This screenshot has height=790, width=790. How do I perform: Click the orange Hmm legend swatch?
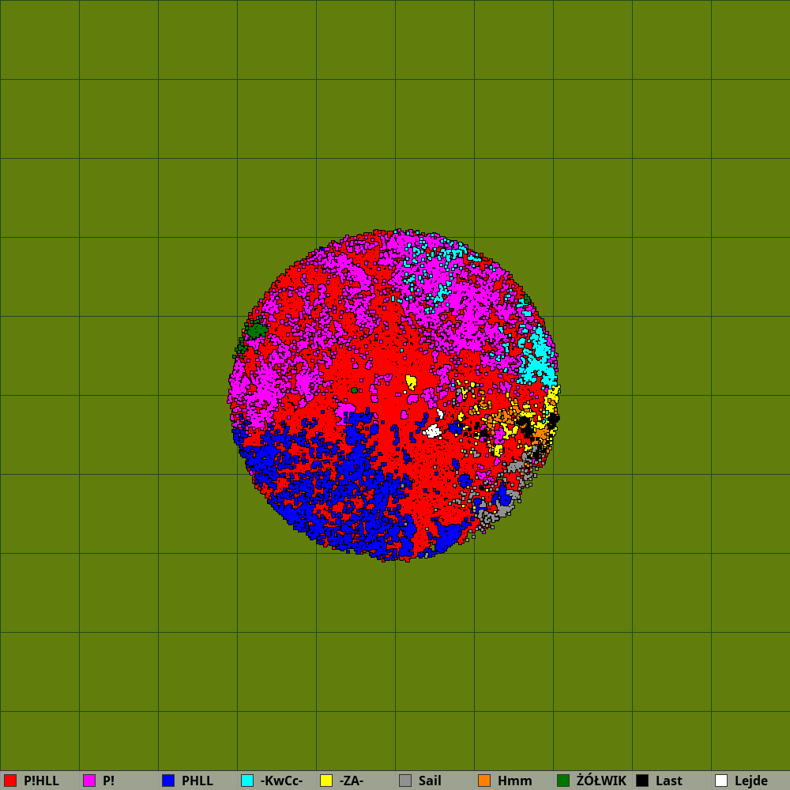click(x=484, y=781)
